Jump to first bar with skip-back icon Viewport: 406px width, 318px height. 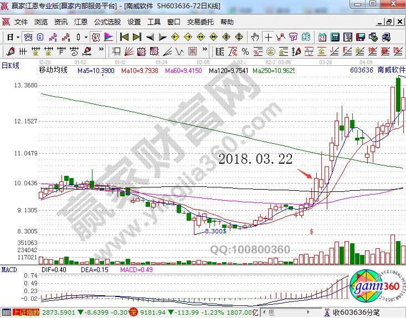point(124,37)
